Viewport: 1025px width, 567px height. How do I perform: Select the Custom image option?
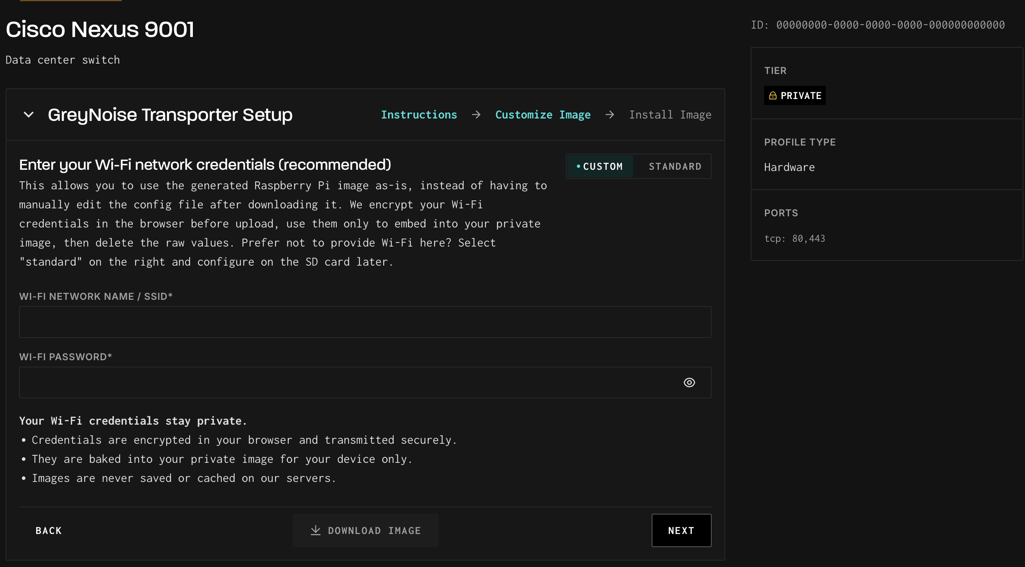(600, 166)
